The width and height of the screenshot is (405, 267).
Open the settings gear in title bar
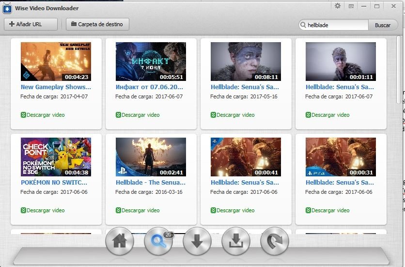point(338,6)
